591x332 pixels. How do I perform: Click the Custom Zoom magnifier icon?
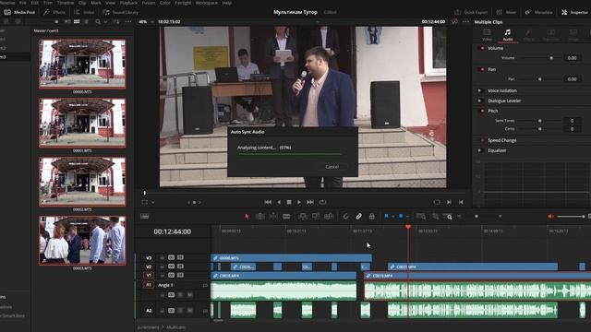pyautogui.click(x=448, y=217)
